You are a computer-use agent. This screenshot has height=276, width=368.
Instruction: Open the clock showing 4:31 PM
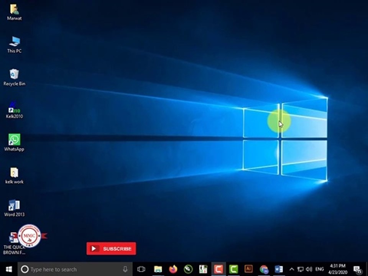pyautogui.click(x=338, y=269)
